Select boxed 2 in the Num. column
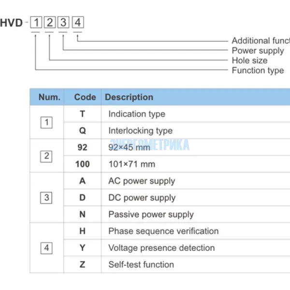290x290 pixels. [46, 156]
